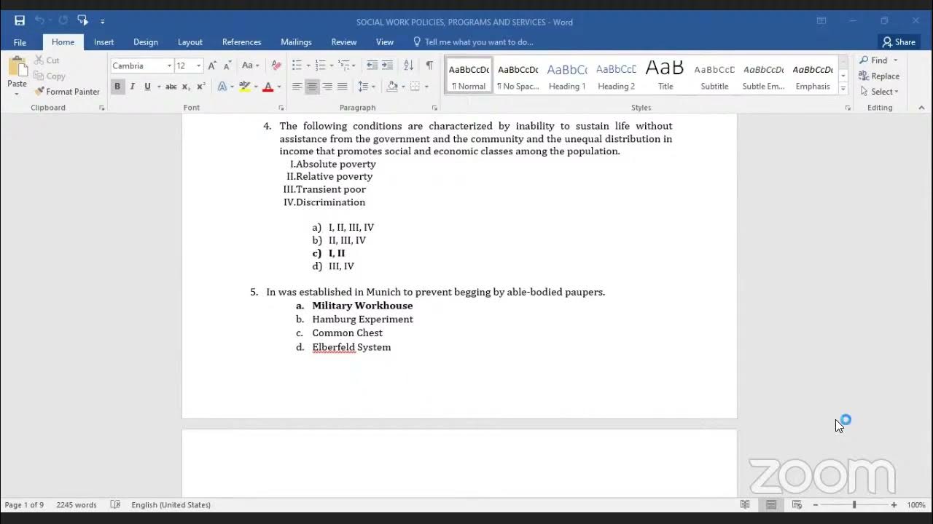Switch to the Insert tab

coord(104,42)
